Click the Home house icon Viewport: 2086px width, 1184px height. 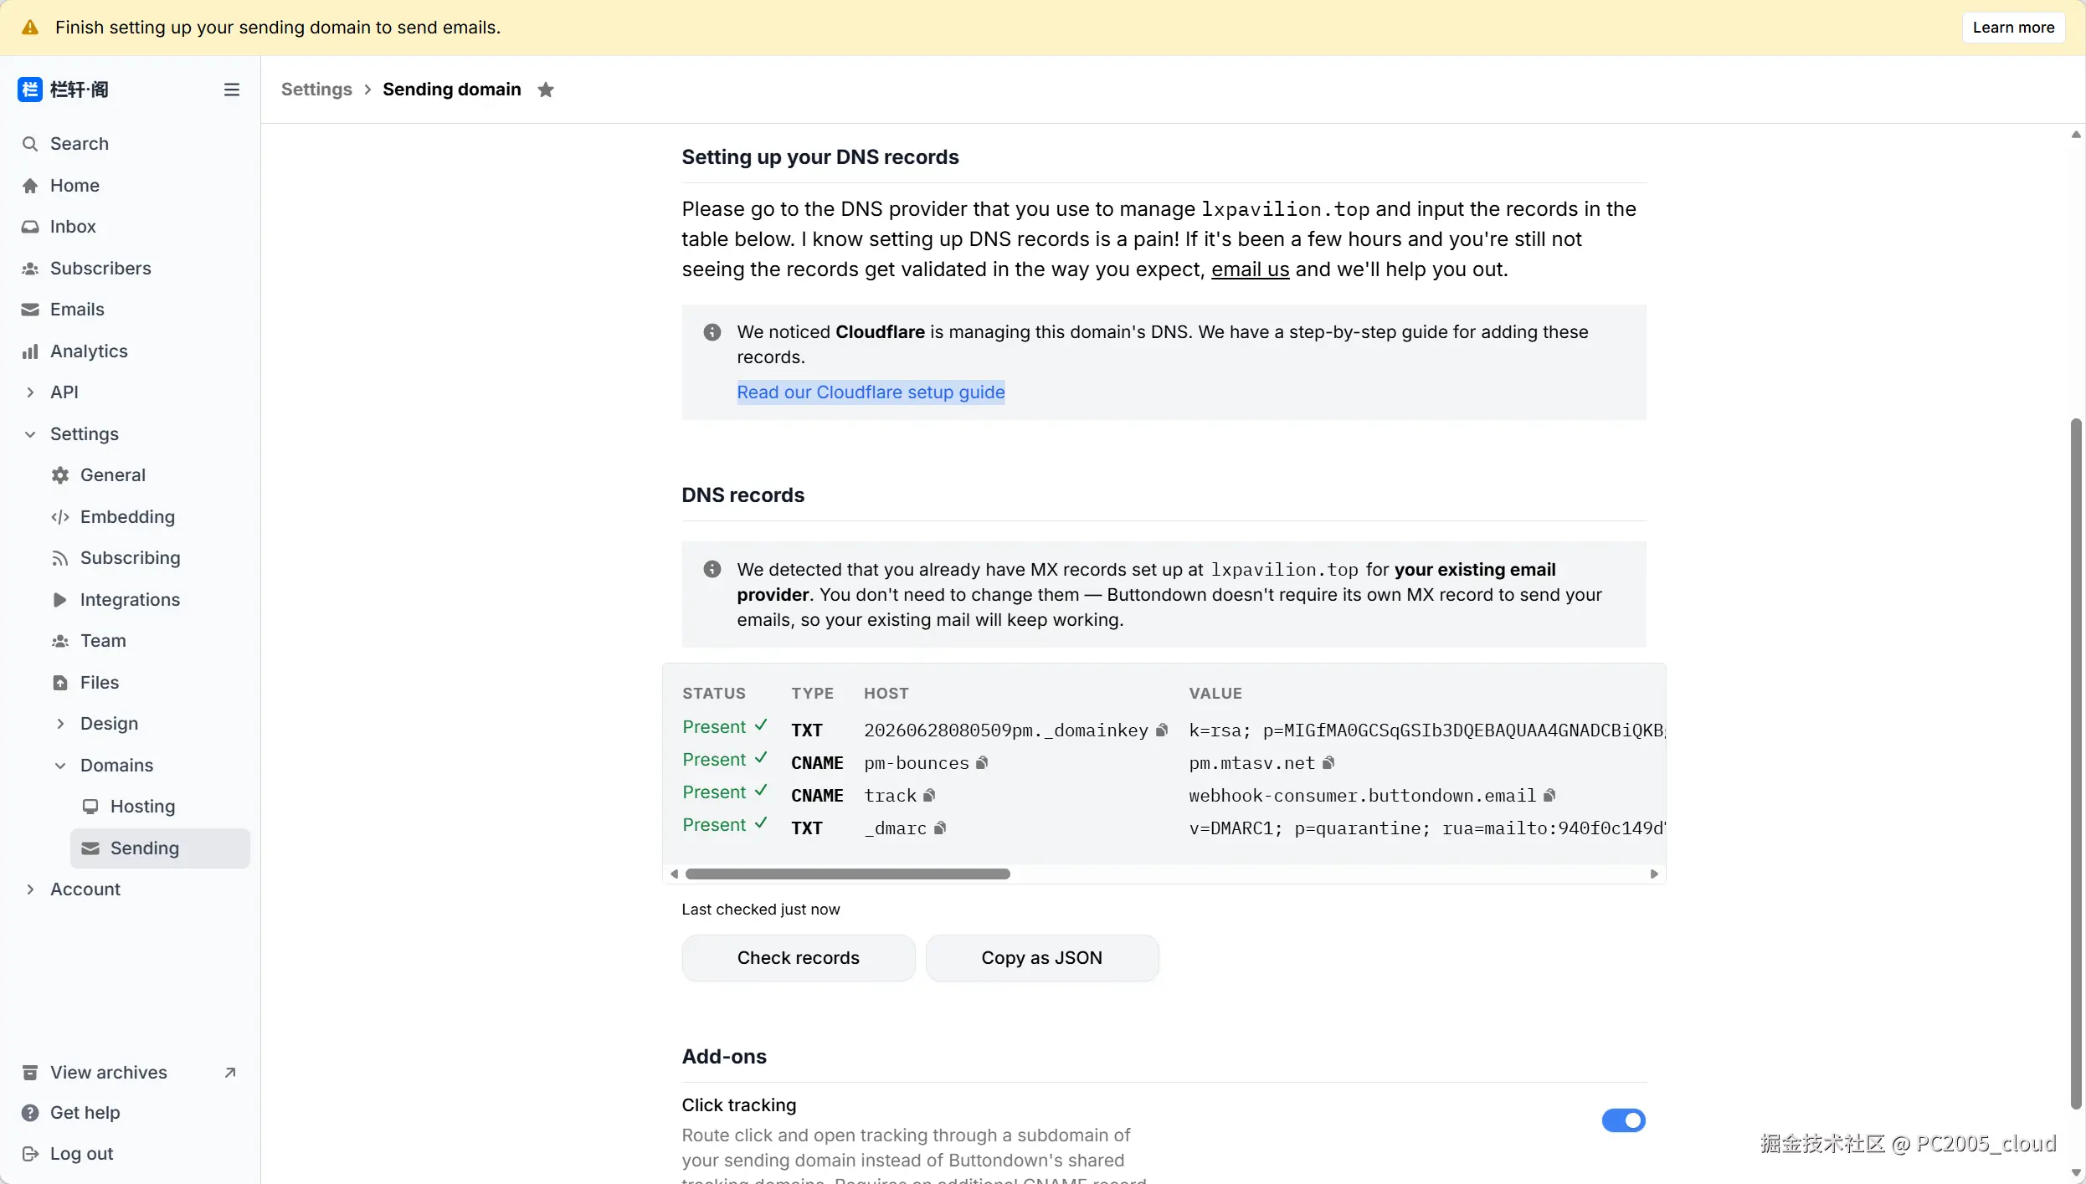click(30, 186)
